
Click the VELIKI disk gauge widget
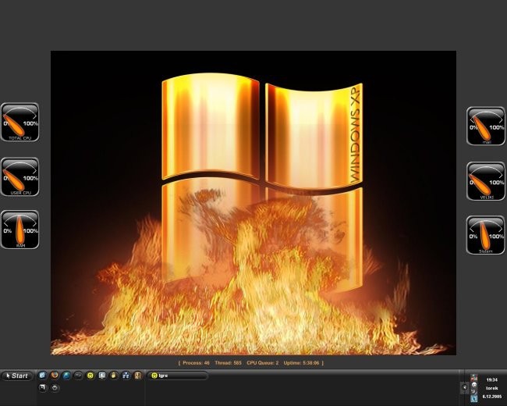[x=486, y=181]
